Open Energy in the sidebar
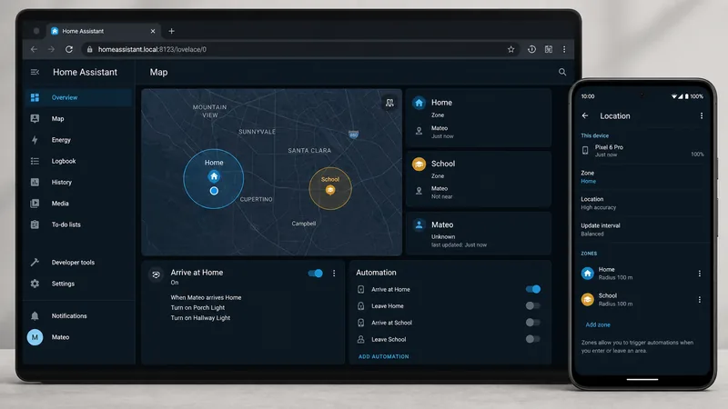 click(78, 140)
